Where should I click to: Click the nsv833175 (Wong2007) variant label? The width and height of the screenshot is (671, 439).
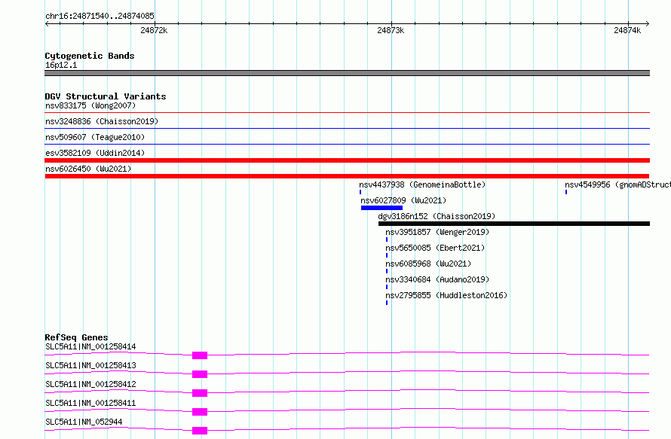90,105
